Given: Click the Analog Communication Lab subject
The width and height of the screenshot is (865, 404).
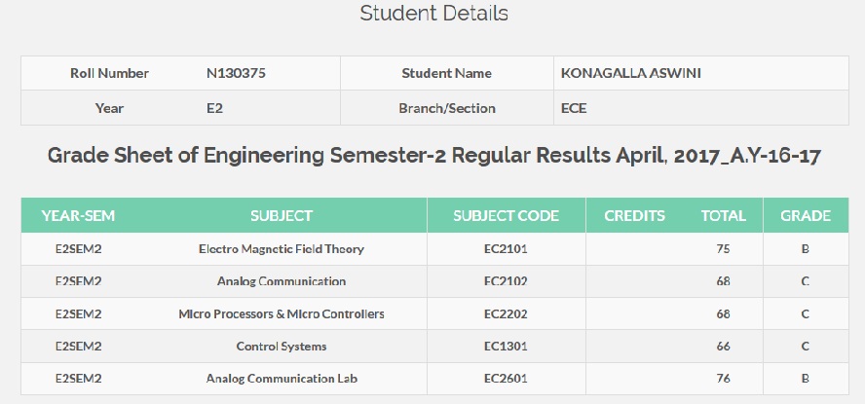Looking at the screenshot, I should (282, 379).
